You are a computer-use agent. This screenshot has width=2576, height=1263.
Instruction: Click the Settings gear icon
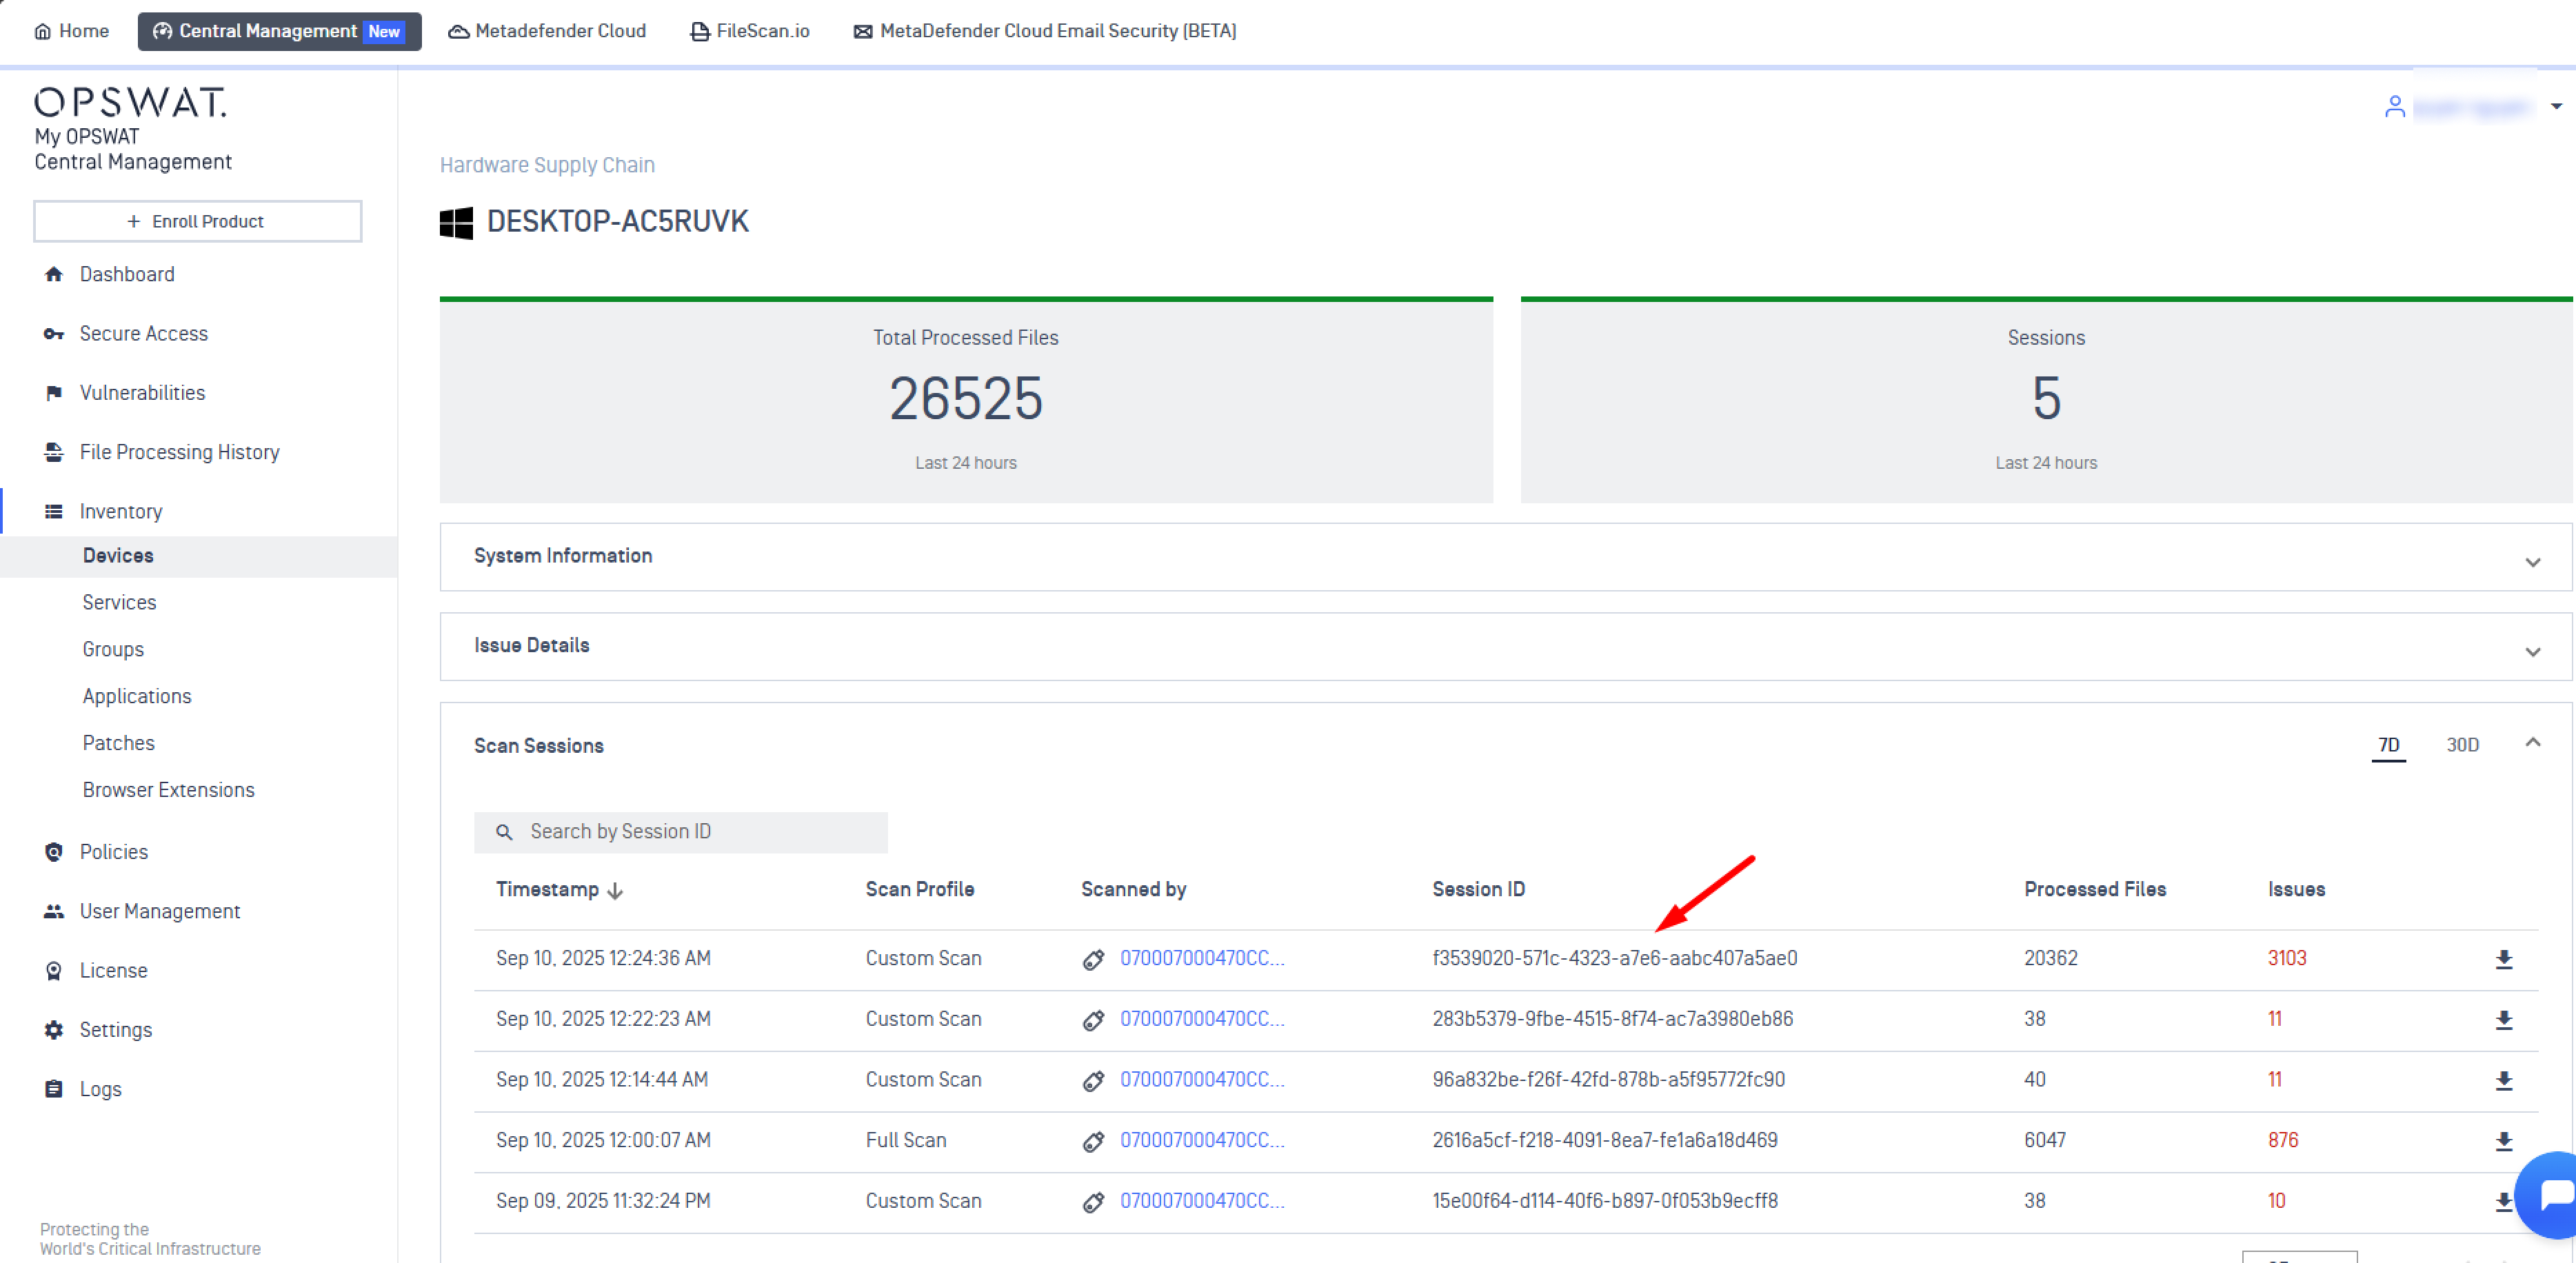click(x=54, y=1030)
